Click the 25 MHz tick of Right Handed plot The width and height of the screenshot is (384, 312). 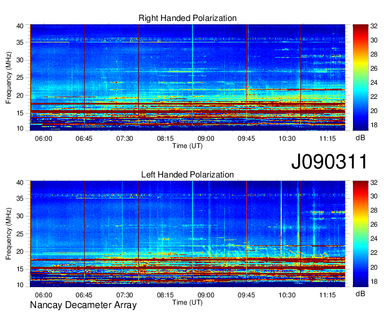pos(20,77)
